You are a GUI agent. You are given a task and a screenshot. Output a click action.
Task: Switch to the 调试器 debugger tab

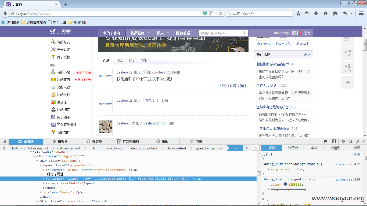[94, 141]
